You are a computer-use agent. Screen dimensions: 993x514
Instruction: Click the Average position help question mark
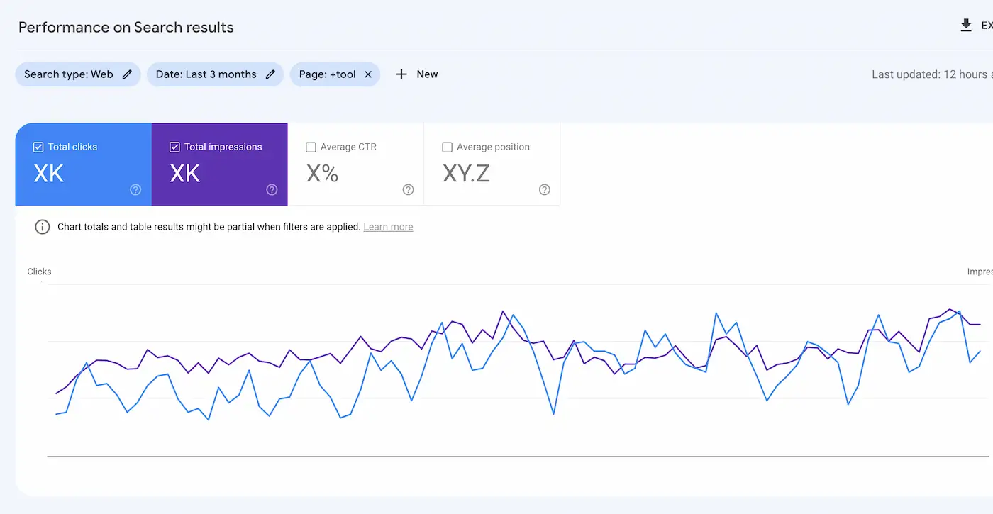[x=544, y=189]
